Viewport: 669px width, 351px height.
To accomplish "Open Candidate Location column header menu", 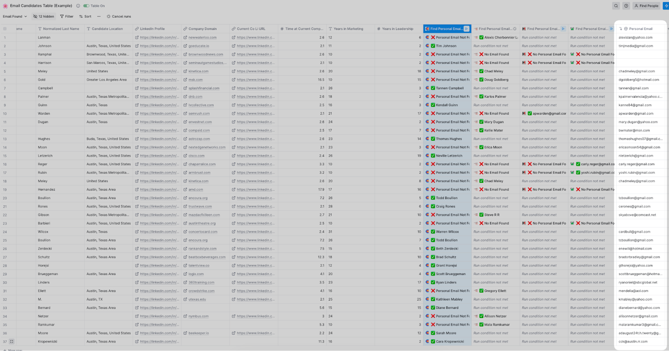I will pyautogui.click(x=108, y=29).
